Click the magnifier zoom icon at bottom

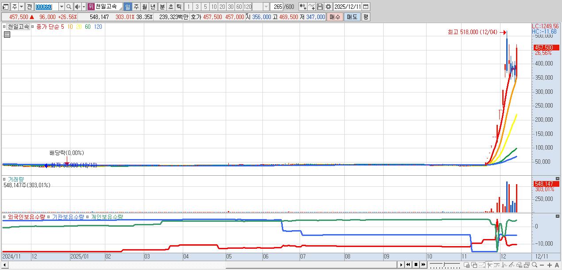coord(535,265)
